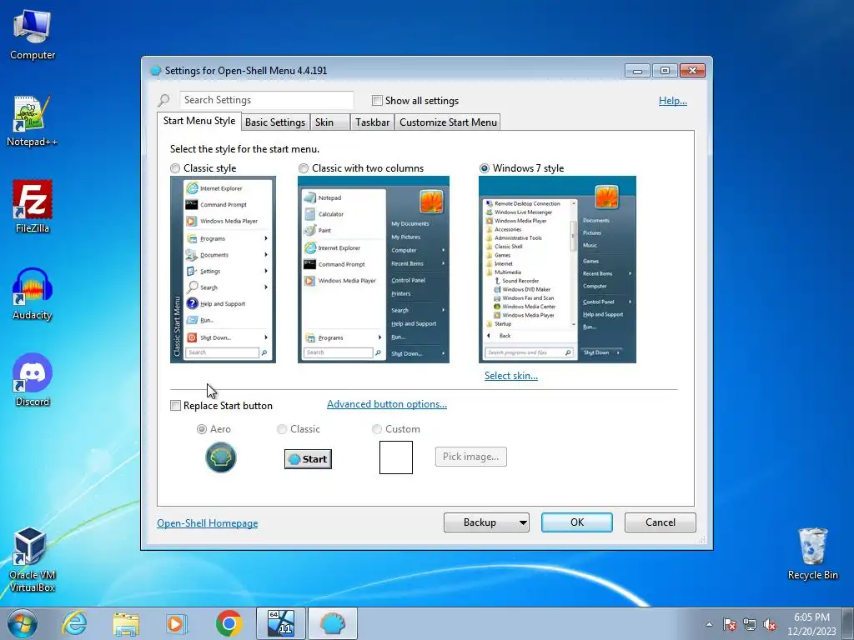Choose the Custom button radio option

(376, 429)
